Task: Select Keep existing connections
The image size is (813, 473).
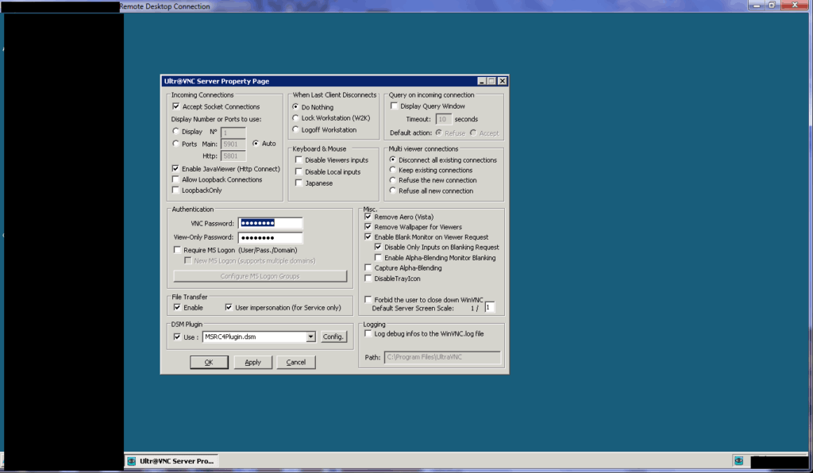Action: (x=391, y=169)
